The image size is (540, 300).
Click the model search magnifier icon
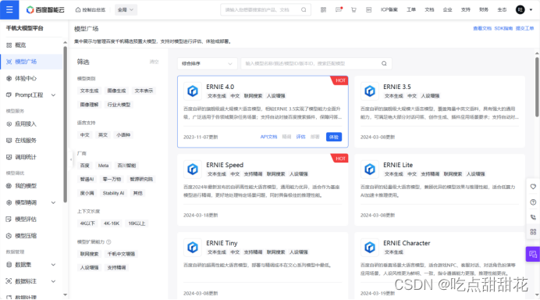click(384, 63)
